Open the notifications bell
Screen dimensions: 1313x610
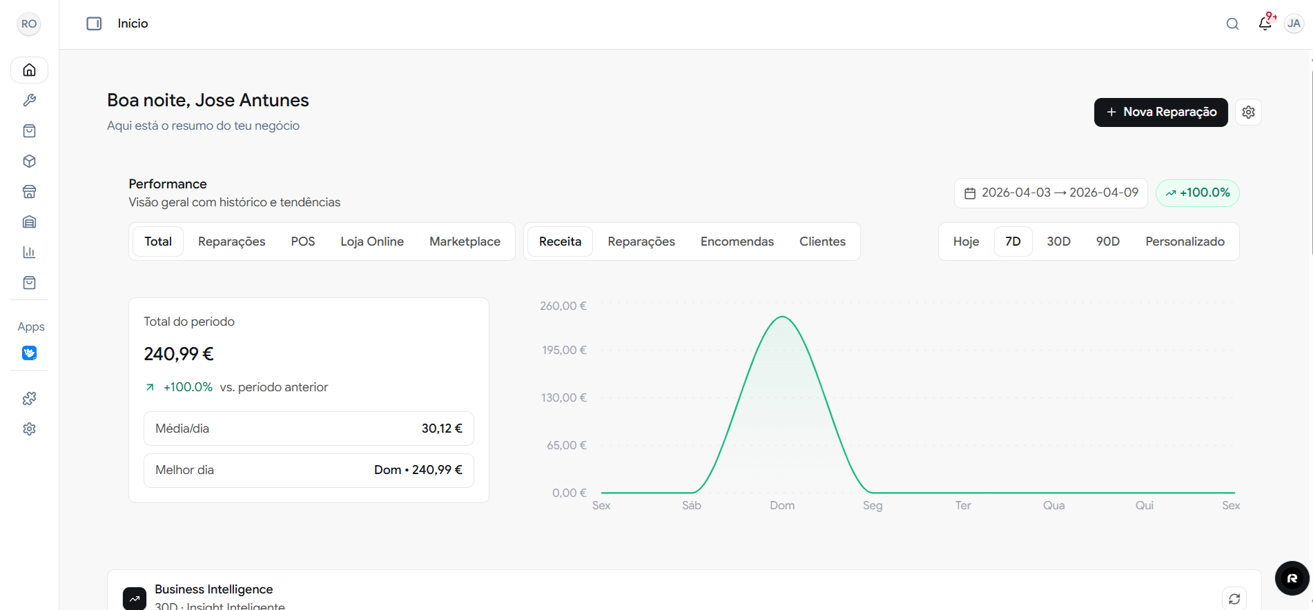coord(1265,23)
